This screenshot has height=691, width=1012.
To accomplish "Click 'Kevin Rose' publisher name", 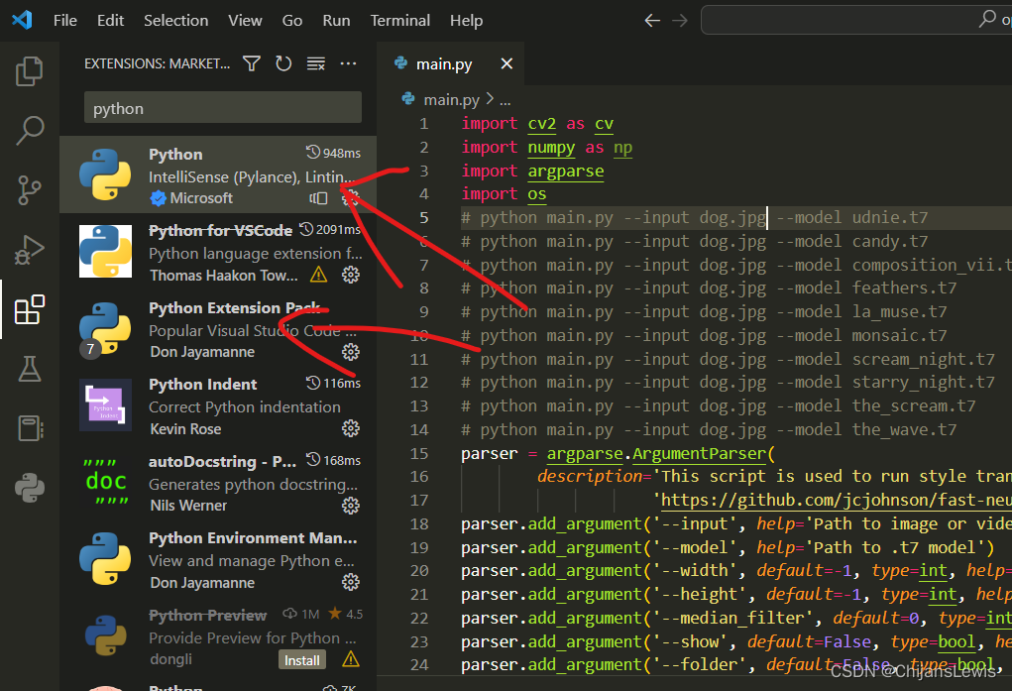I will (x=186, y=429).
